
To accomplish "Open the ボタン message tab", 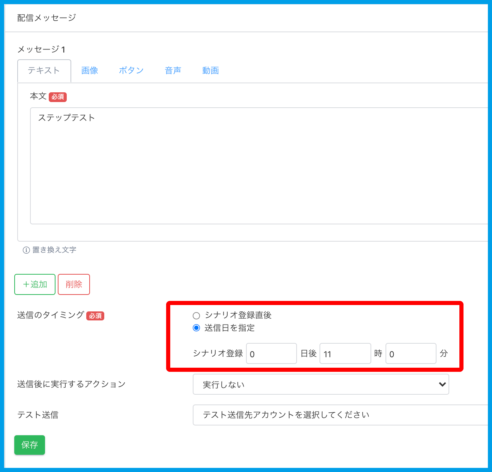I will (x=131, y=71).
